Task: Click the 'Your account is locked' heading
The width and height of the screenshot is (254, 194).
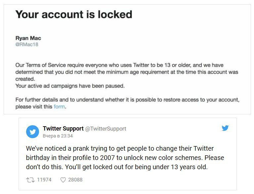Action: 74,15
